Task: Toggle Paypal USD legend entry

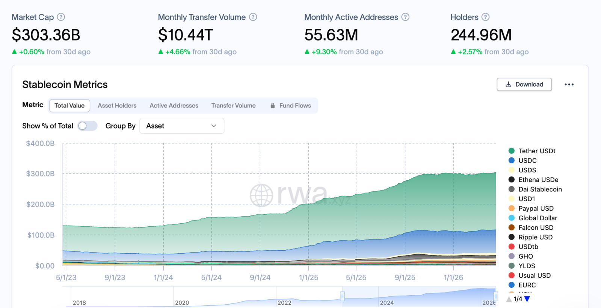Action: click(536, 208)
